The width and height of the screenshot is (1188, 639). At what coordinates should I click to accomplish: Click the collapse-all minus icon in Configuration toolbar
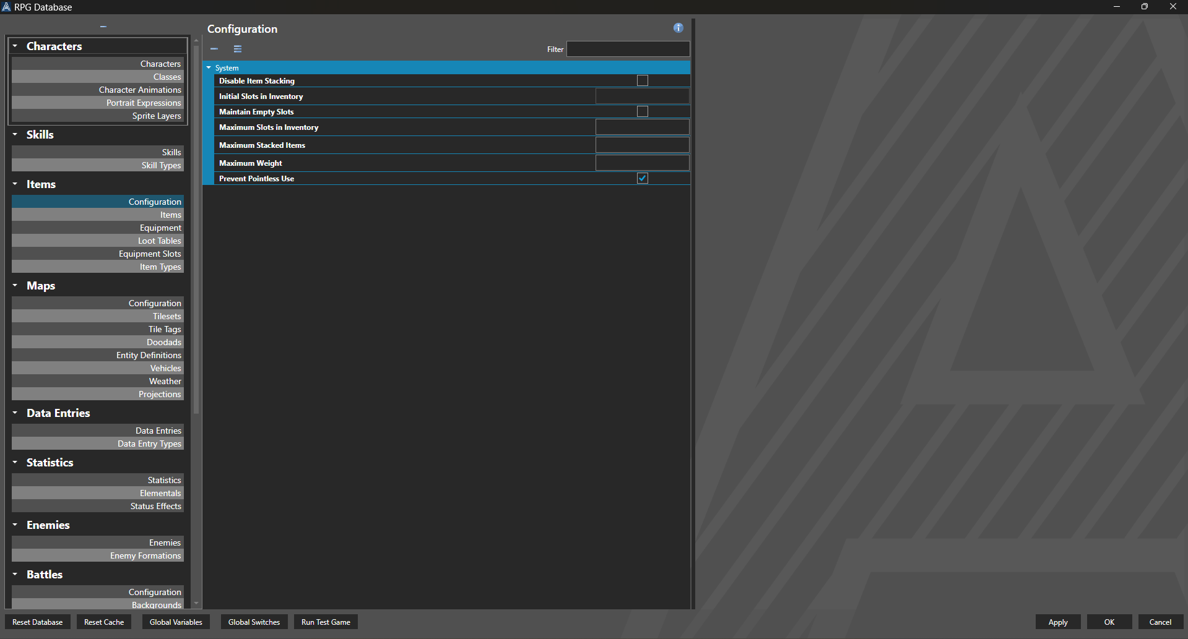click(214, 49)
